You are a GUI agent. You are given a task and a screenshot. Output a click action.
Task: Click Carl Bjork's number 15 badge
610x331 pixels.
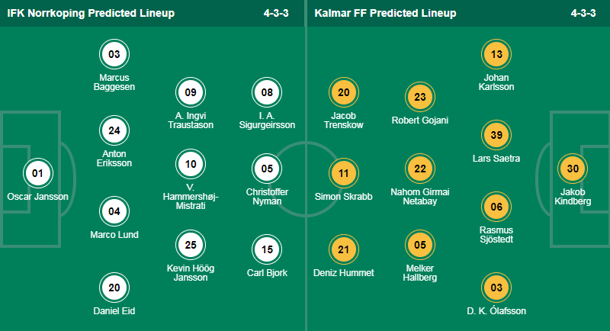click(x=266, y=249)
